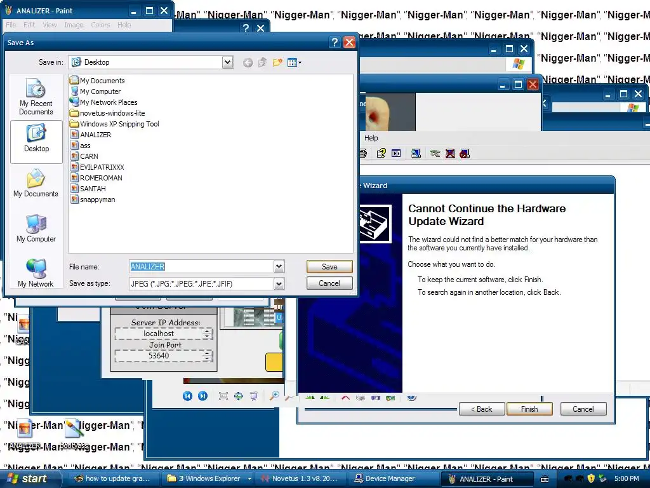Click the Help question-mark icon in Device Manager
Viewport: 650px width, 488px height.
(381, 154)
